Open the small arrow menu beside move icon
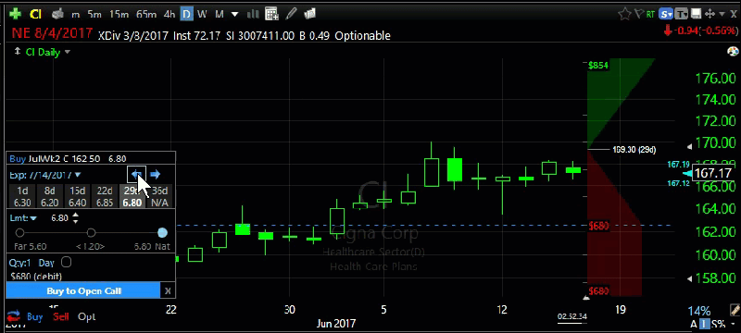This screenshot has height=333, width=741. [721, 15]
